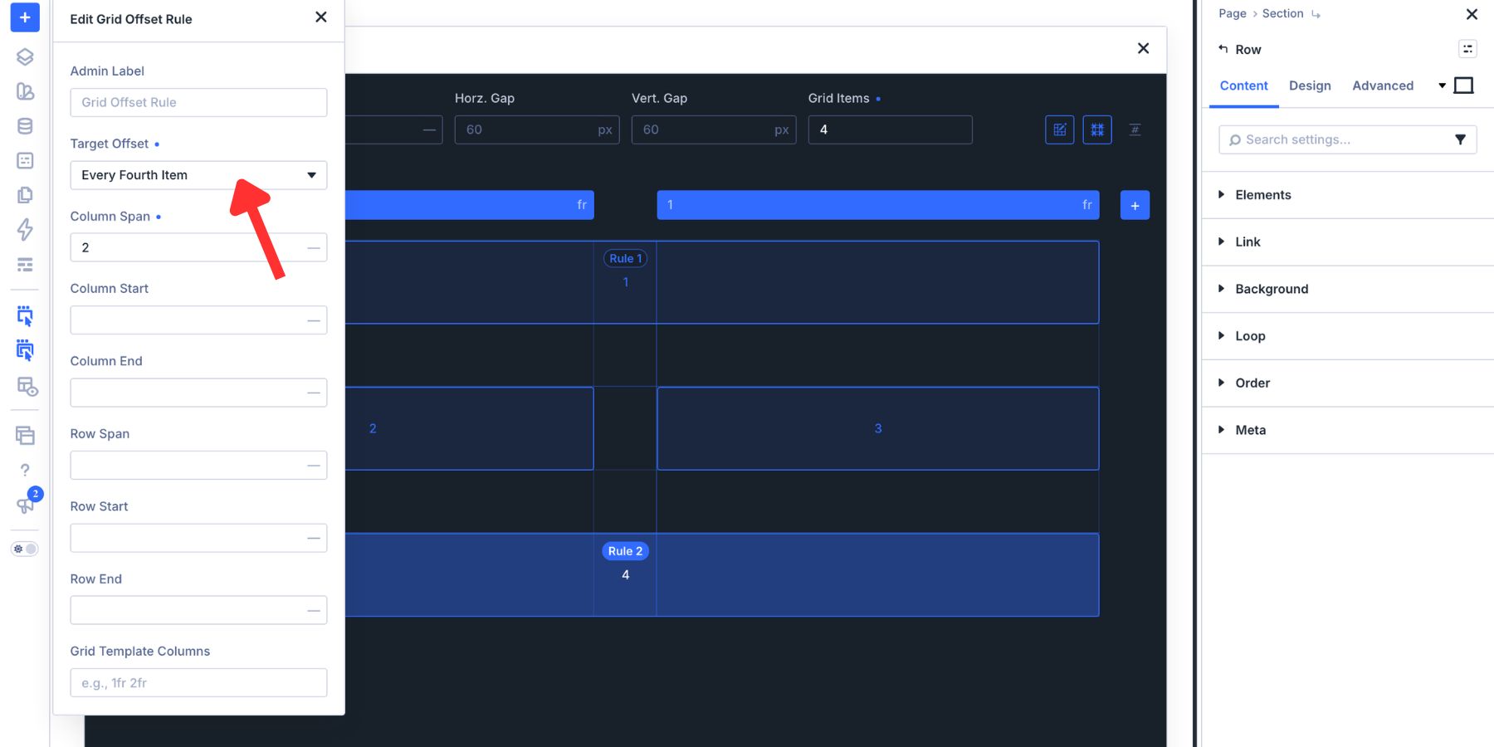Close the grid editor modal
The image size is (1494, 747).
[x=1143, y=48]
